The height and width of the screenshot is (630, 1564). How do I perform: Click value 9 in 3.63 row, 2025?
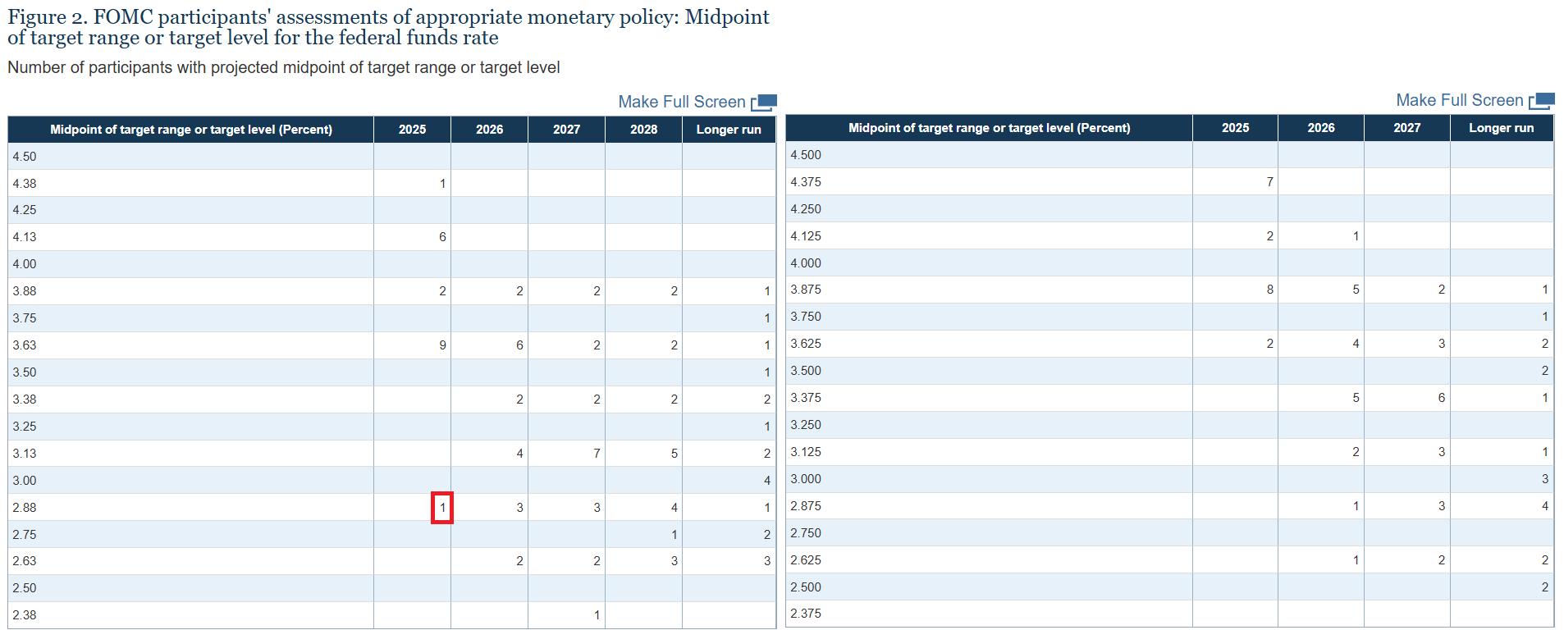(442, 345)
